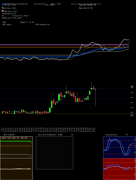Open the ADX green line chart panel

pos(16,147)
